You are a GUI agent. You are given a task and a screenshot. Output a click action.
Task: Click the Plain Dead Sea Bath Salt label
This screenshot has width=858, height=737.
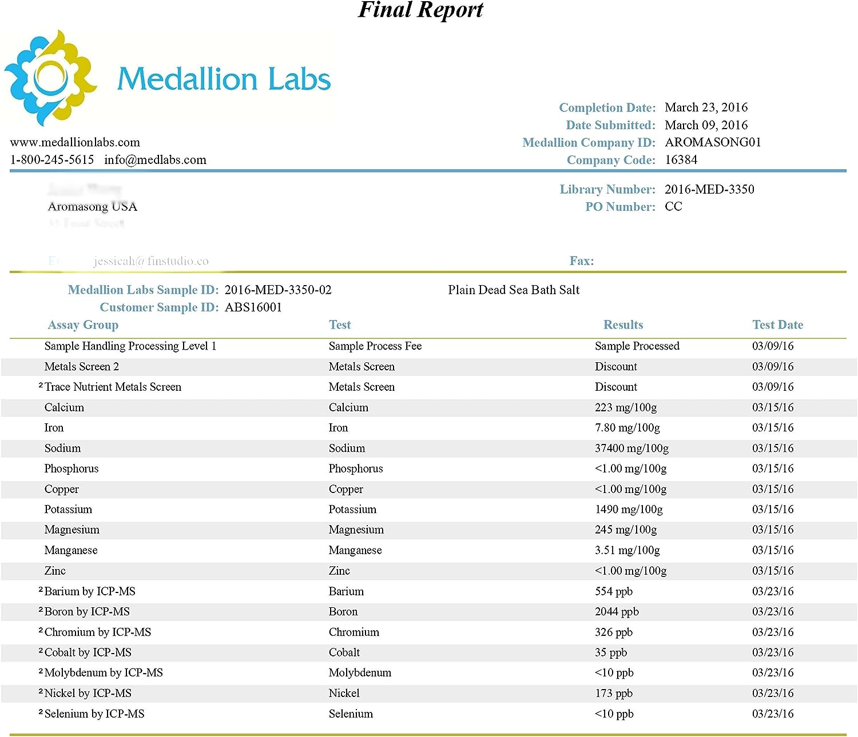point(514,290)
